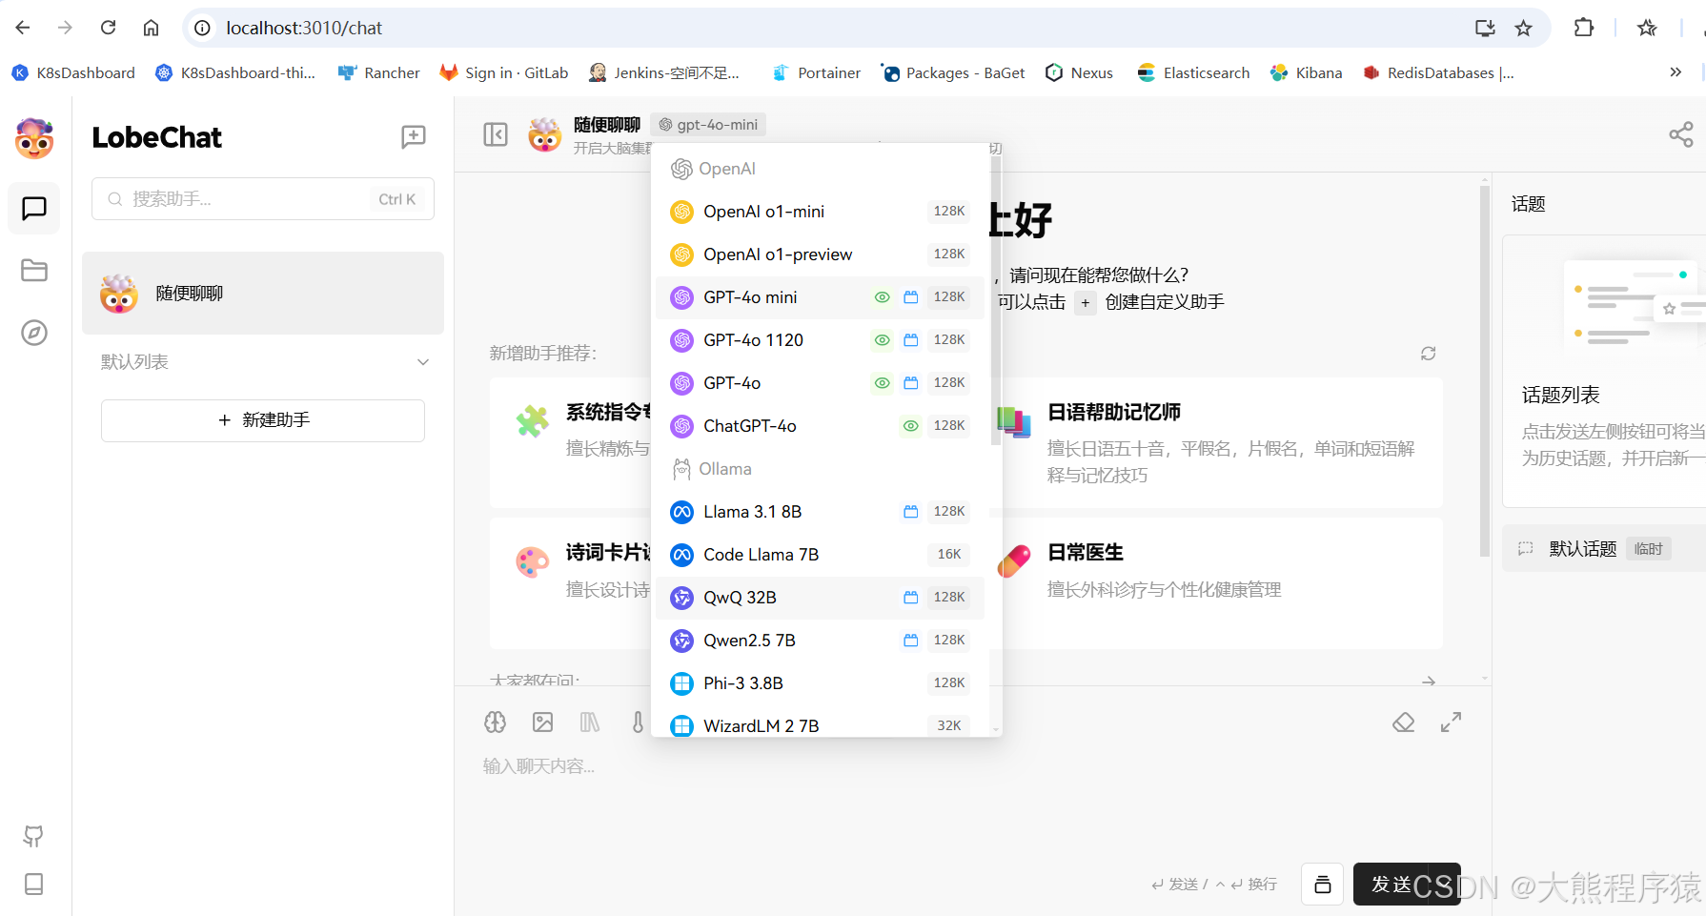Click the chat area vertical scrollbar
The height and width of the screenshot is (916, 1706).
pyautogui.click(x=1484, y=372)
